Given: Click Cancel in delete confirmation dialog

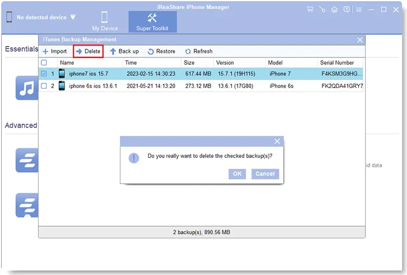Looking at the screenshot, I should pyautogui.click(x=265, y=174).
